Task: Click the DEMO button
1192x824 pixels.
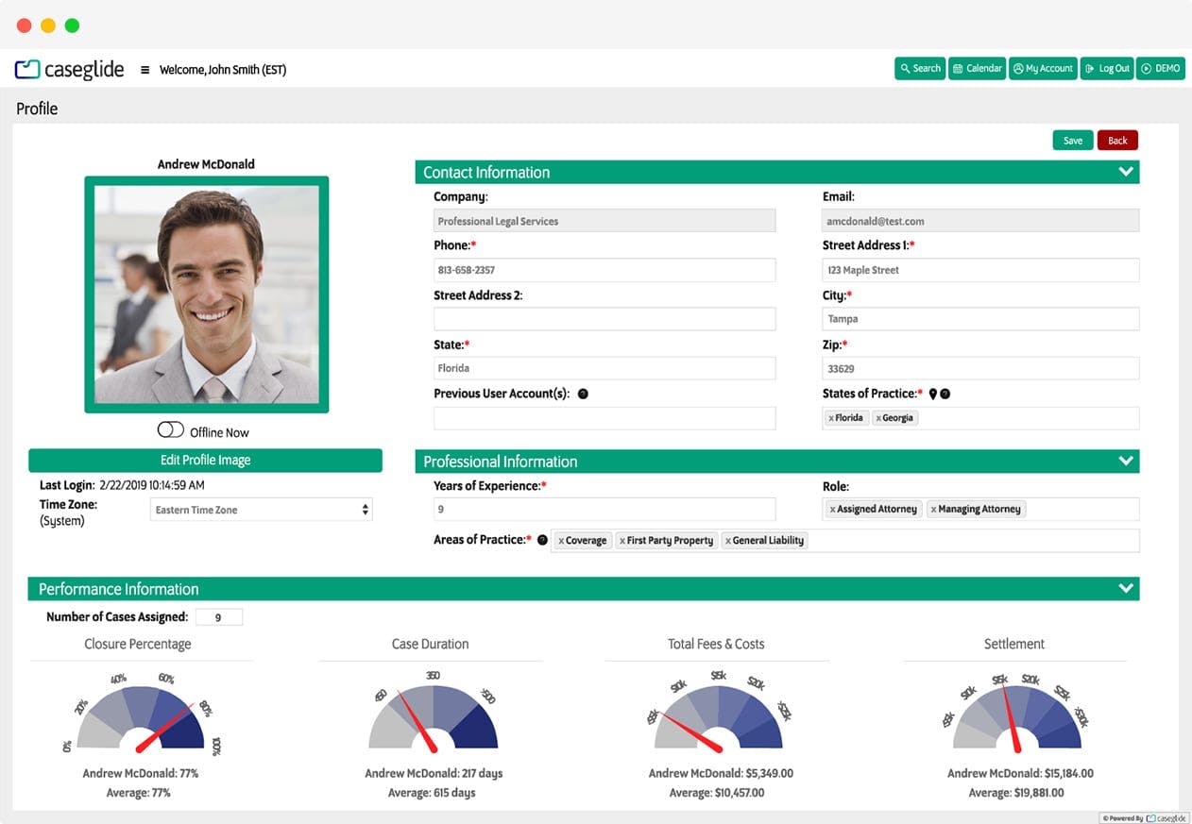Action: pyautogui.click(x=1160, y=69)
